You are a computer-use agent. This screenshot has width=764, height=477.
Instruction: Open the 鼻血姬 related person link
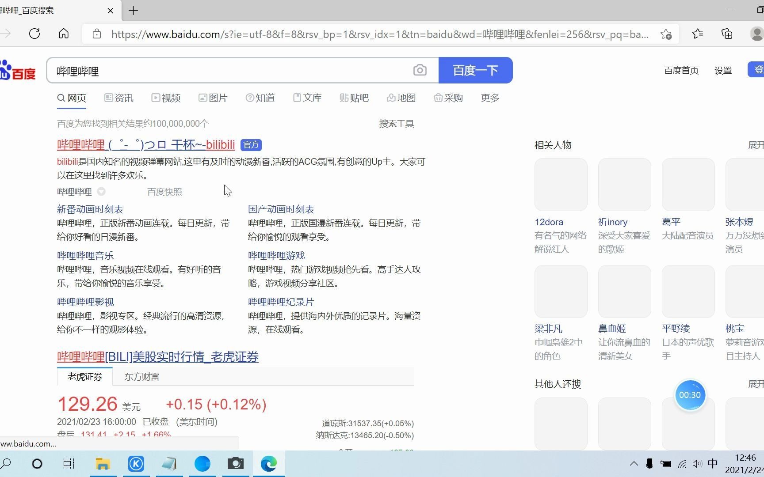(x=612, y=329)
